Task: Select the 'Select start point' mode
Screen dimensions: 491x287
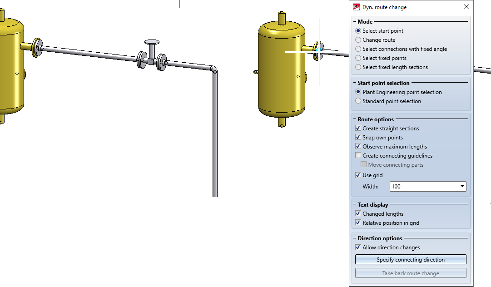Action: 358,31
